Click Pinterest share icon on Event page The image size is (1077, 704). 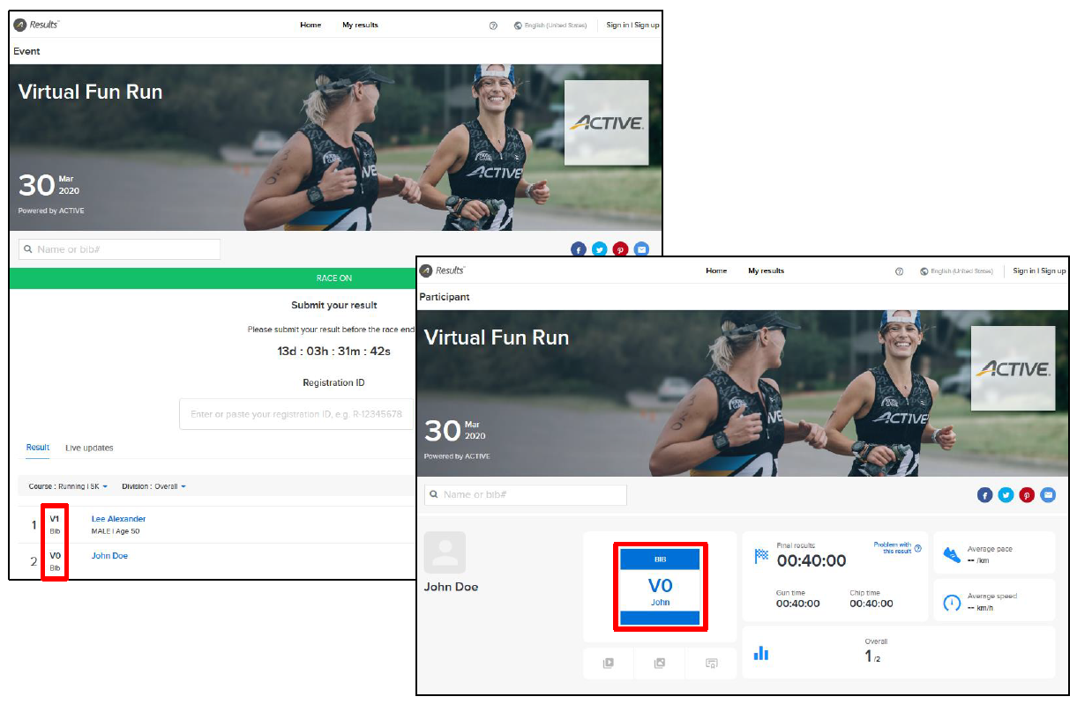click(620, 249)
